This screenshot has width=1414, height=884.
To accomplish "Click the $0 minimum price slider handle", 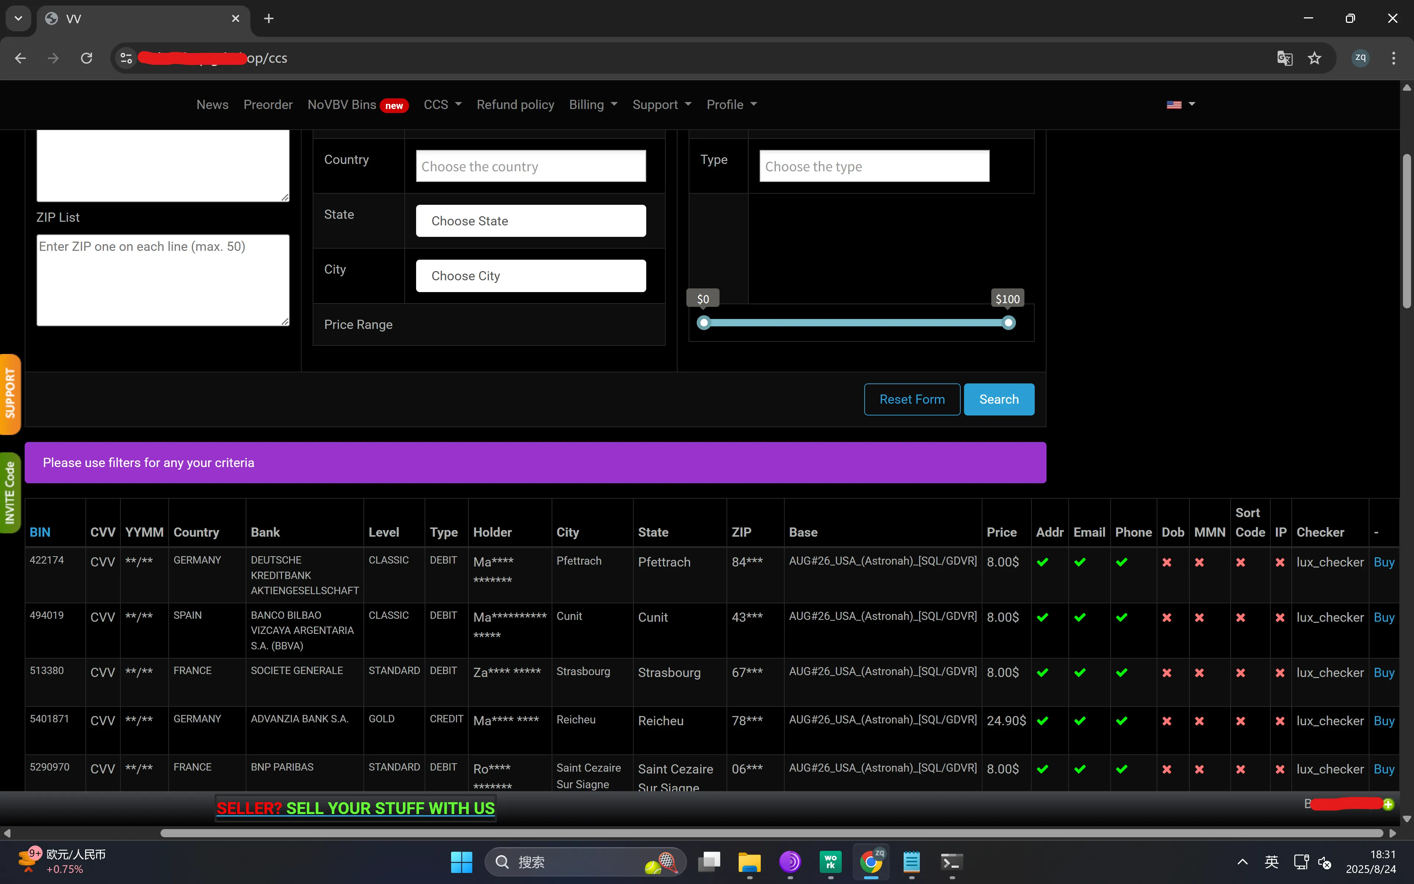I will point(704,323).
